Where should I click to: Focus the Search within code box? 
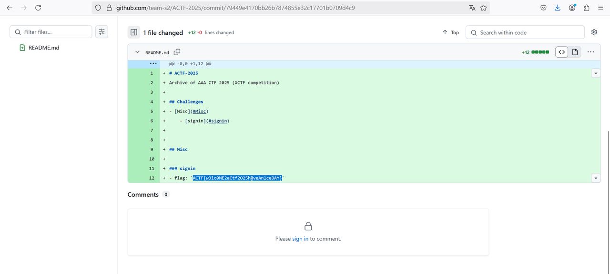click(525, 32)
